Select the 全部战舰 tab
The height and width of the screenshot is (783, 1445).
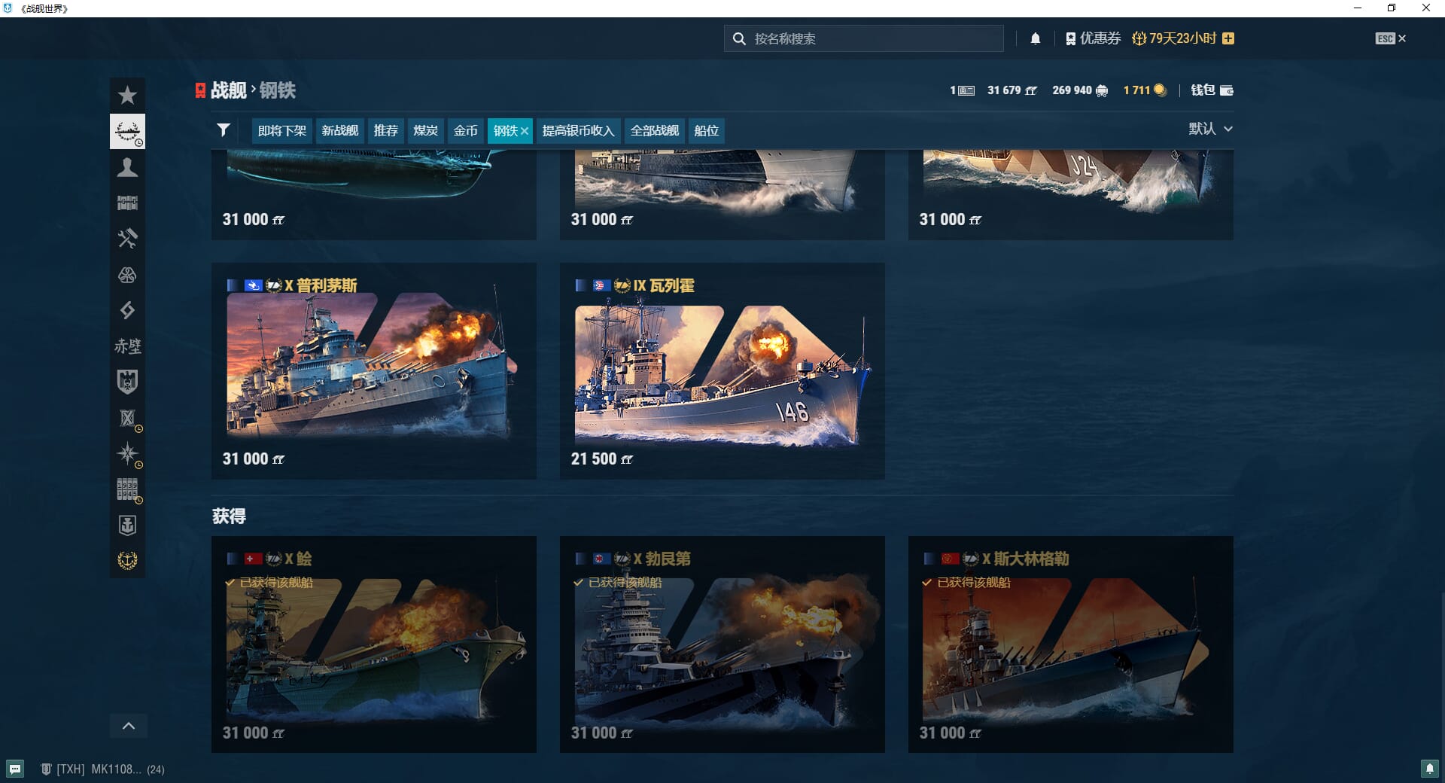coord(654,131)
